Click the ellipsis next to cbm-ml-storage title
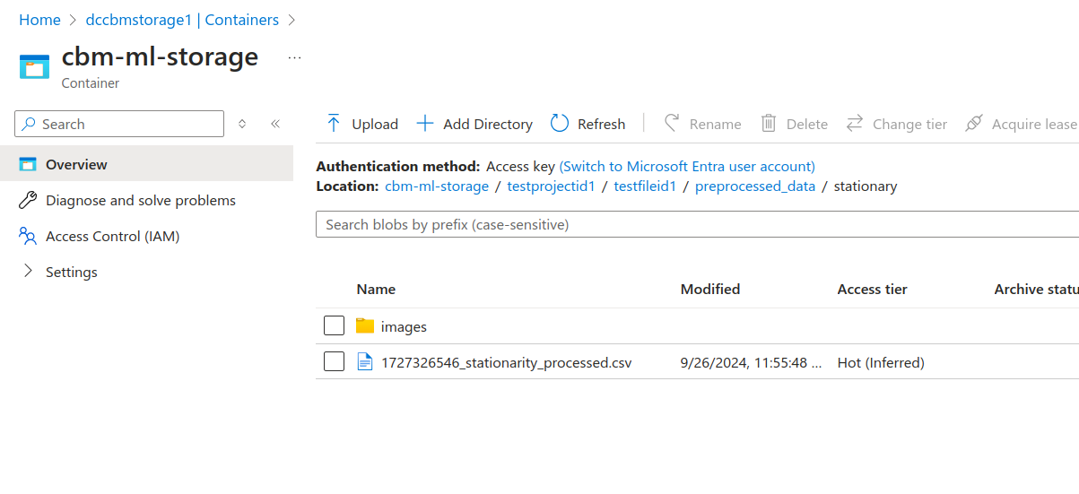Image resolution: width=1079 pixels, height=494 pixels. 294,57
